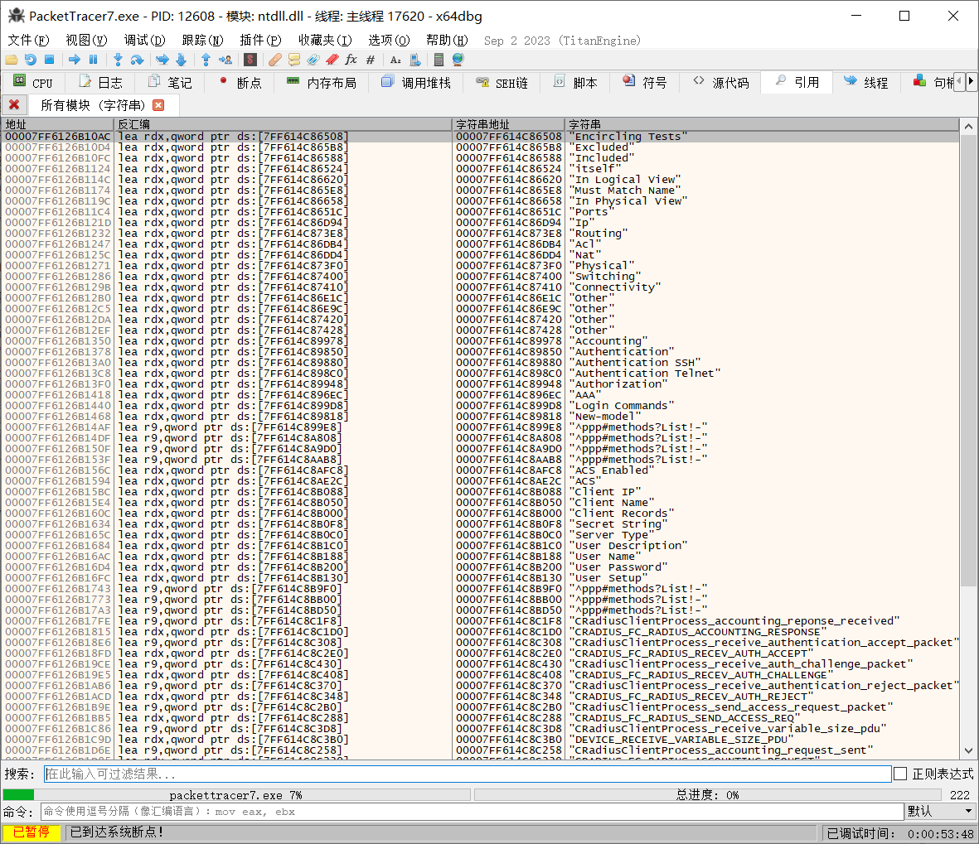Open the 文件(F) menu
979x844 pixels.
pyautogui.click(x=28, y=41)
